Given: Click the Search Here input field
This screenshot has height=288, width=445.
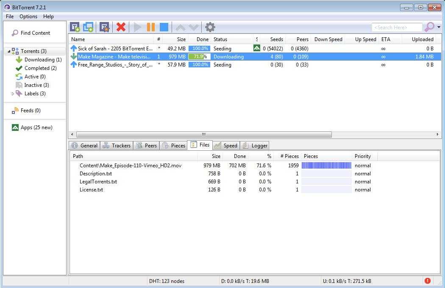Looking at the screenshot, I should pos(397,28).
